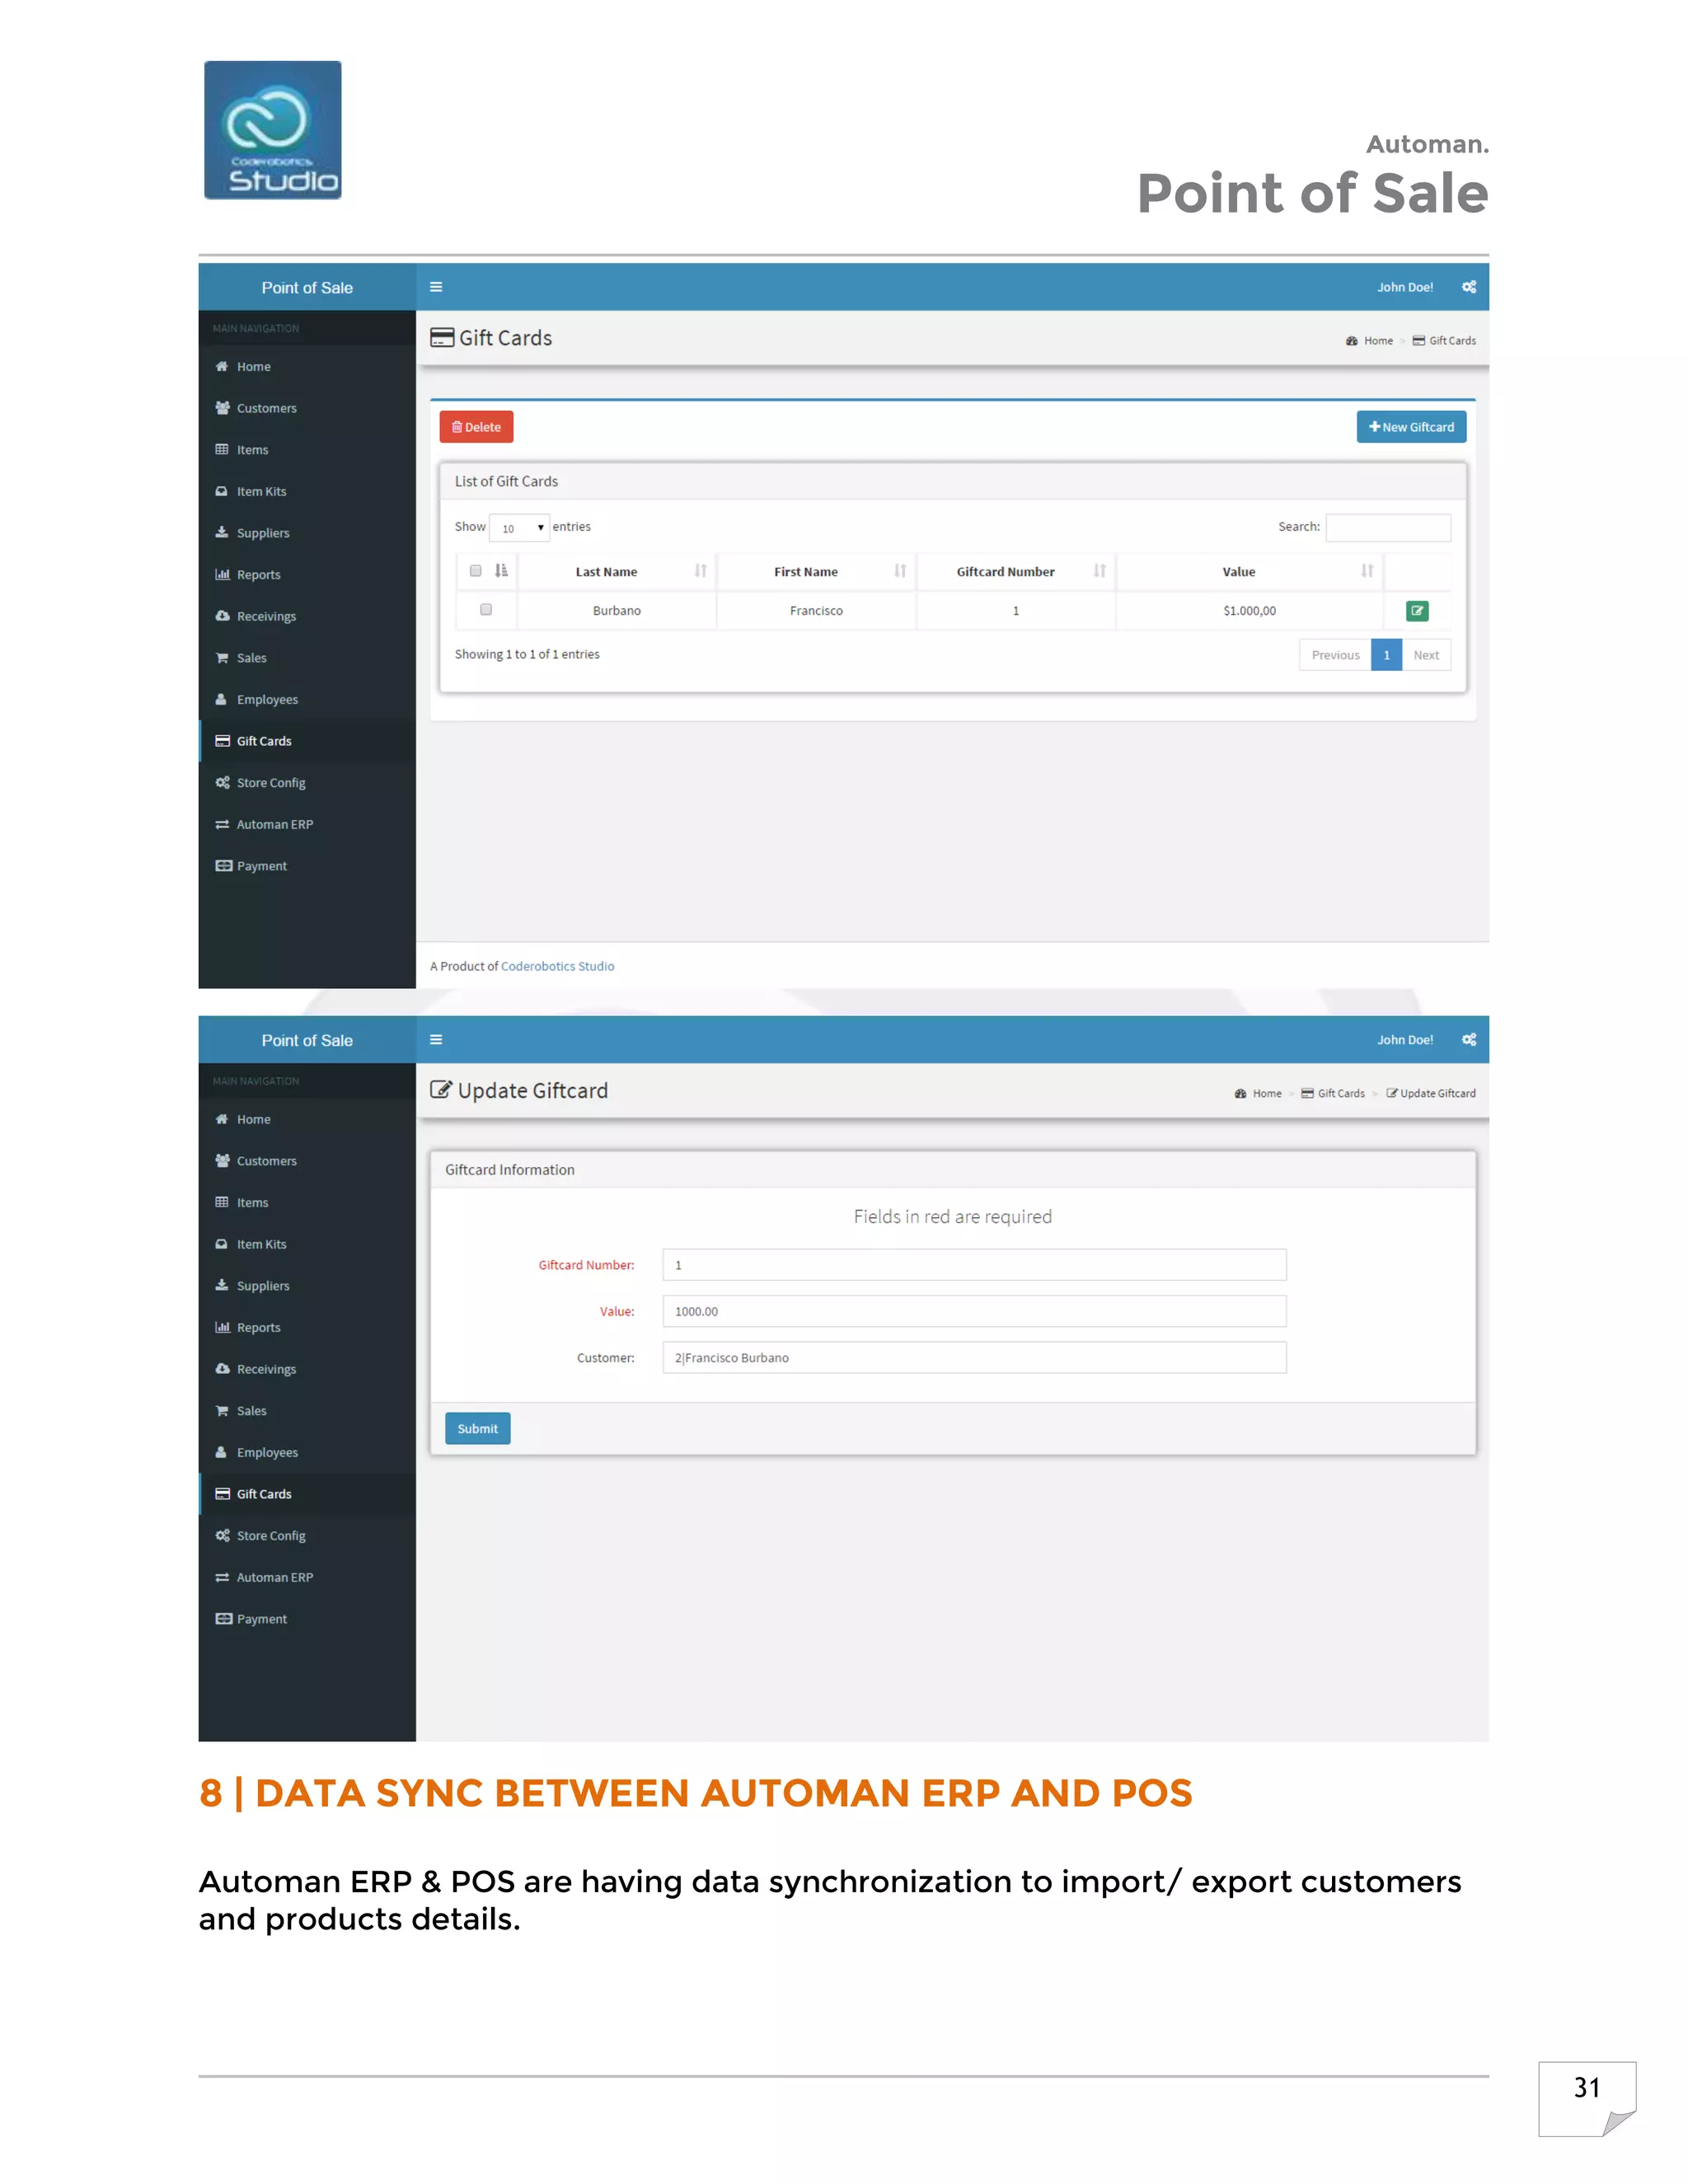
Task: Select Gift Cards in upper sidebar
Action: (307, 741)
